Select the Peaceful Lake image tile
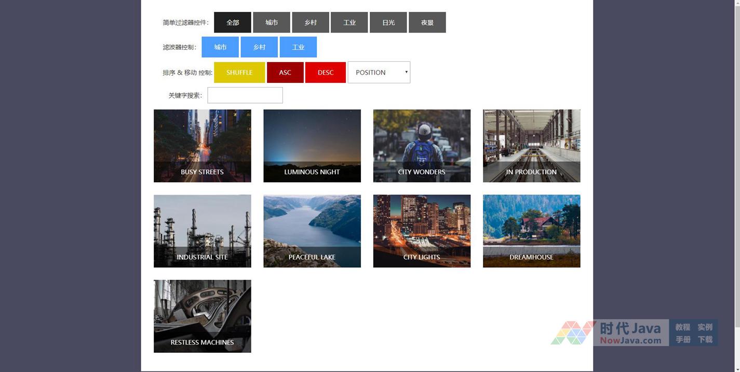Image resolution: width=740 pixels, height=372 pixels. coord(312,231)
